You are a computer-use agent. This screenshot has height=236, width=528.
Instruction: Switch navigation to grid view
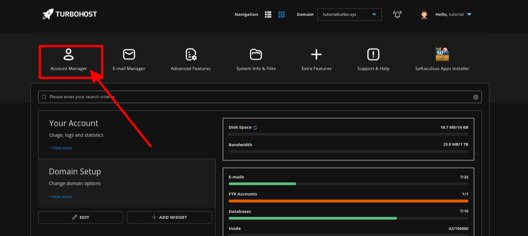pyautogui.click(x=281, y=14)
